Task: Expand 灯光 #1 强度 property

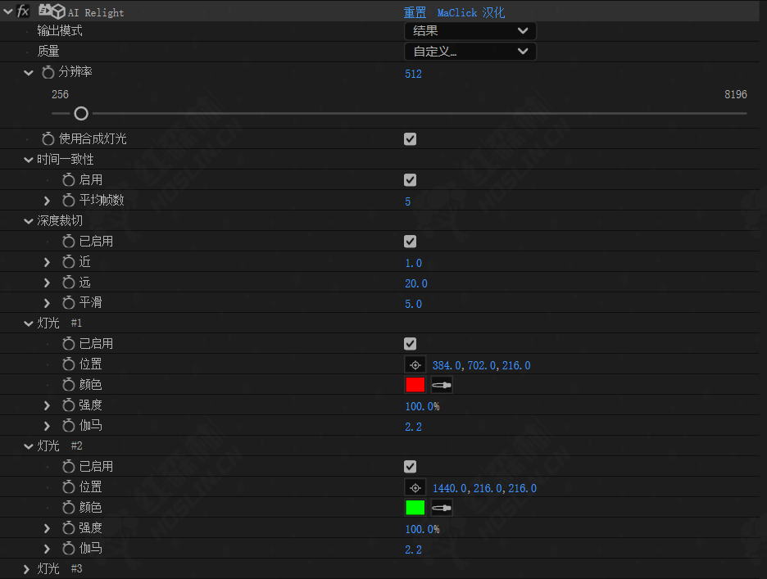Action: point(47,405)
